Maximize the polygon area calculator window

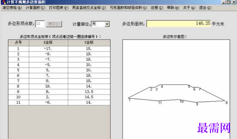228,2
